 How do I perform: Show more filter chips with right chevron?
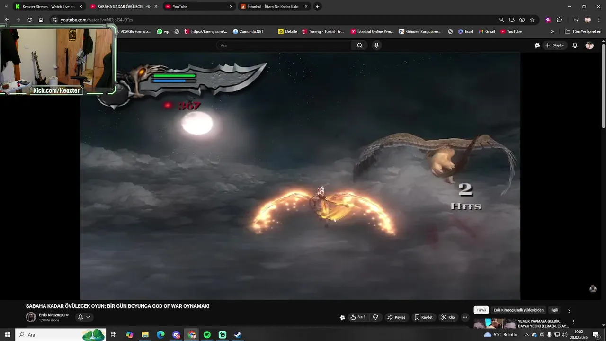click(x=569, y=311)
